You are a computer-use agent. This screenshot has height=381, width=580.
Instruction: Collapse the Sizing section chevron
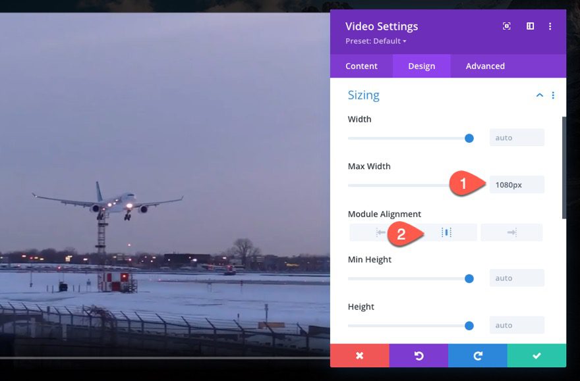click(539, 95)
